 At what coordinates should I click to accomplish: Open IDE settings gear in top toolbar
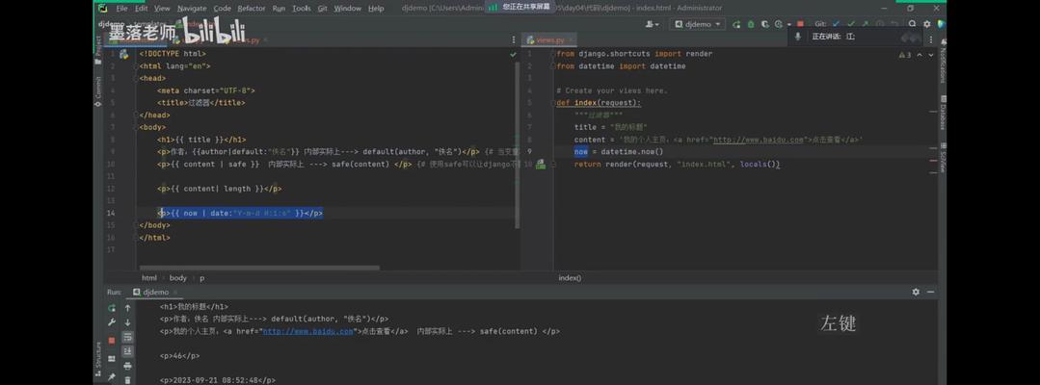click(x=929, y=24)
